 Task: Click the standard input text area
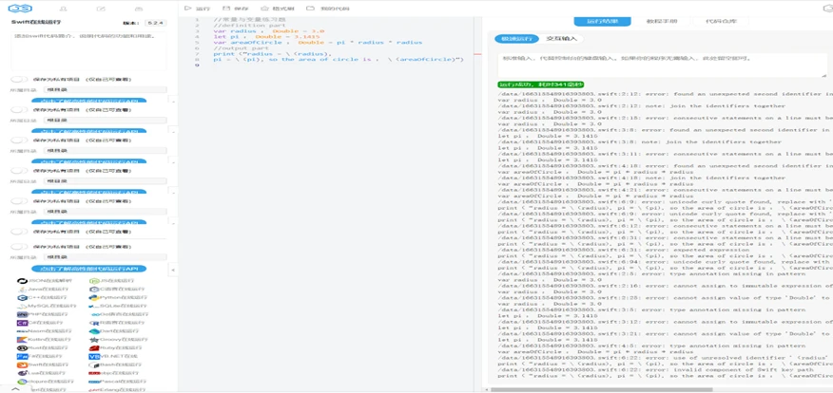663,65
